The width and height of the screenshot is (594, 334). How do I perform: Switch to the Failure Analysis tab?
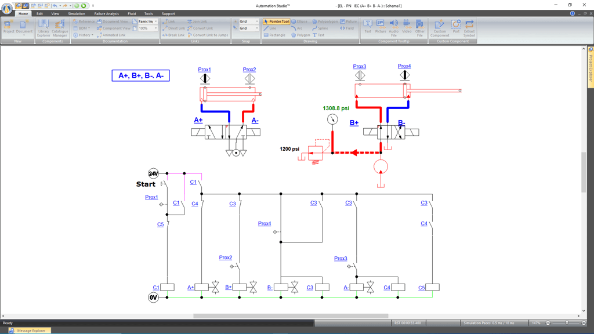tap(107, 13)
